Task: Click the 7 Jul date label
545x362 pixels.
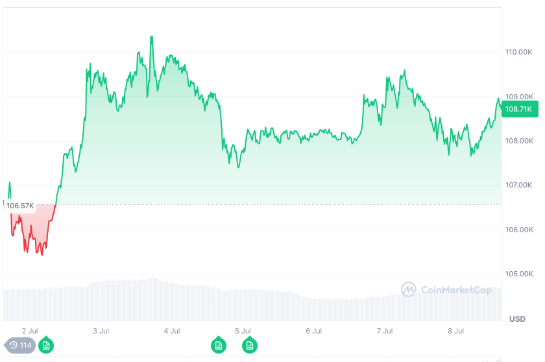Action: [385, 331]
